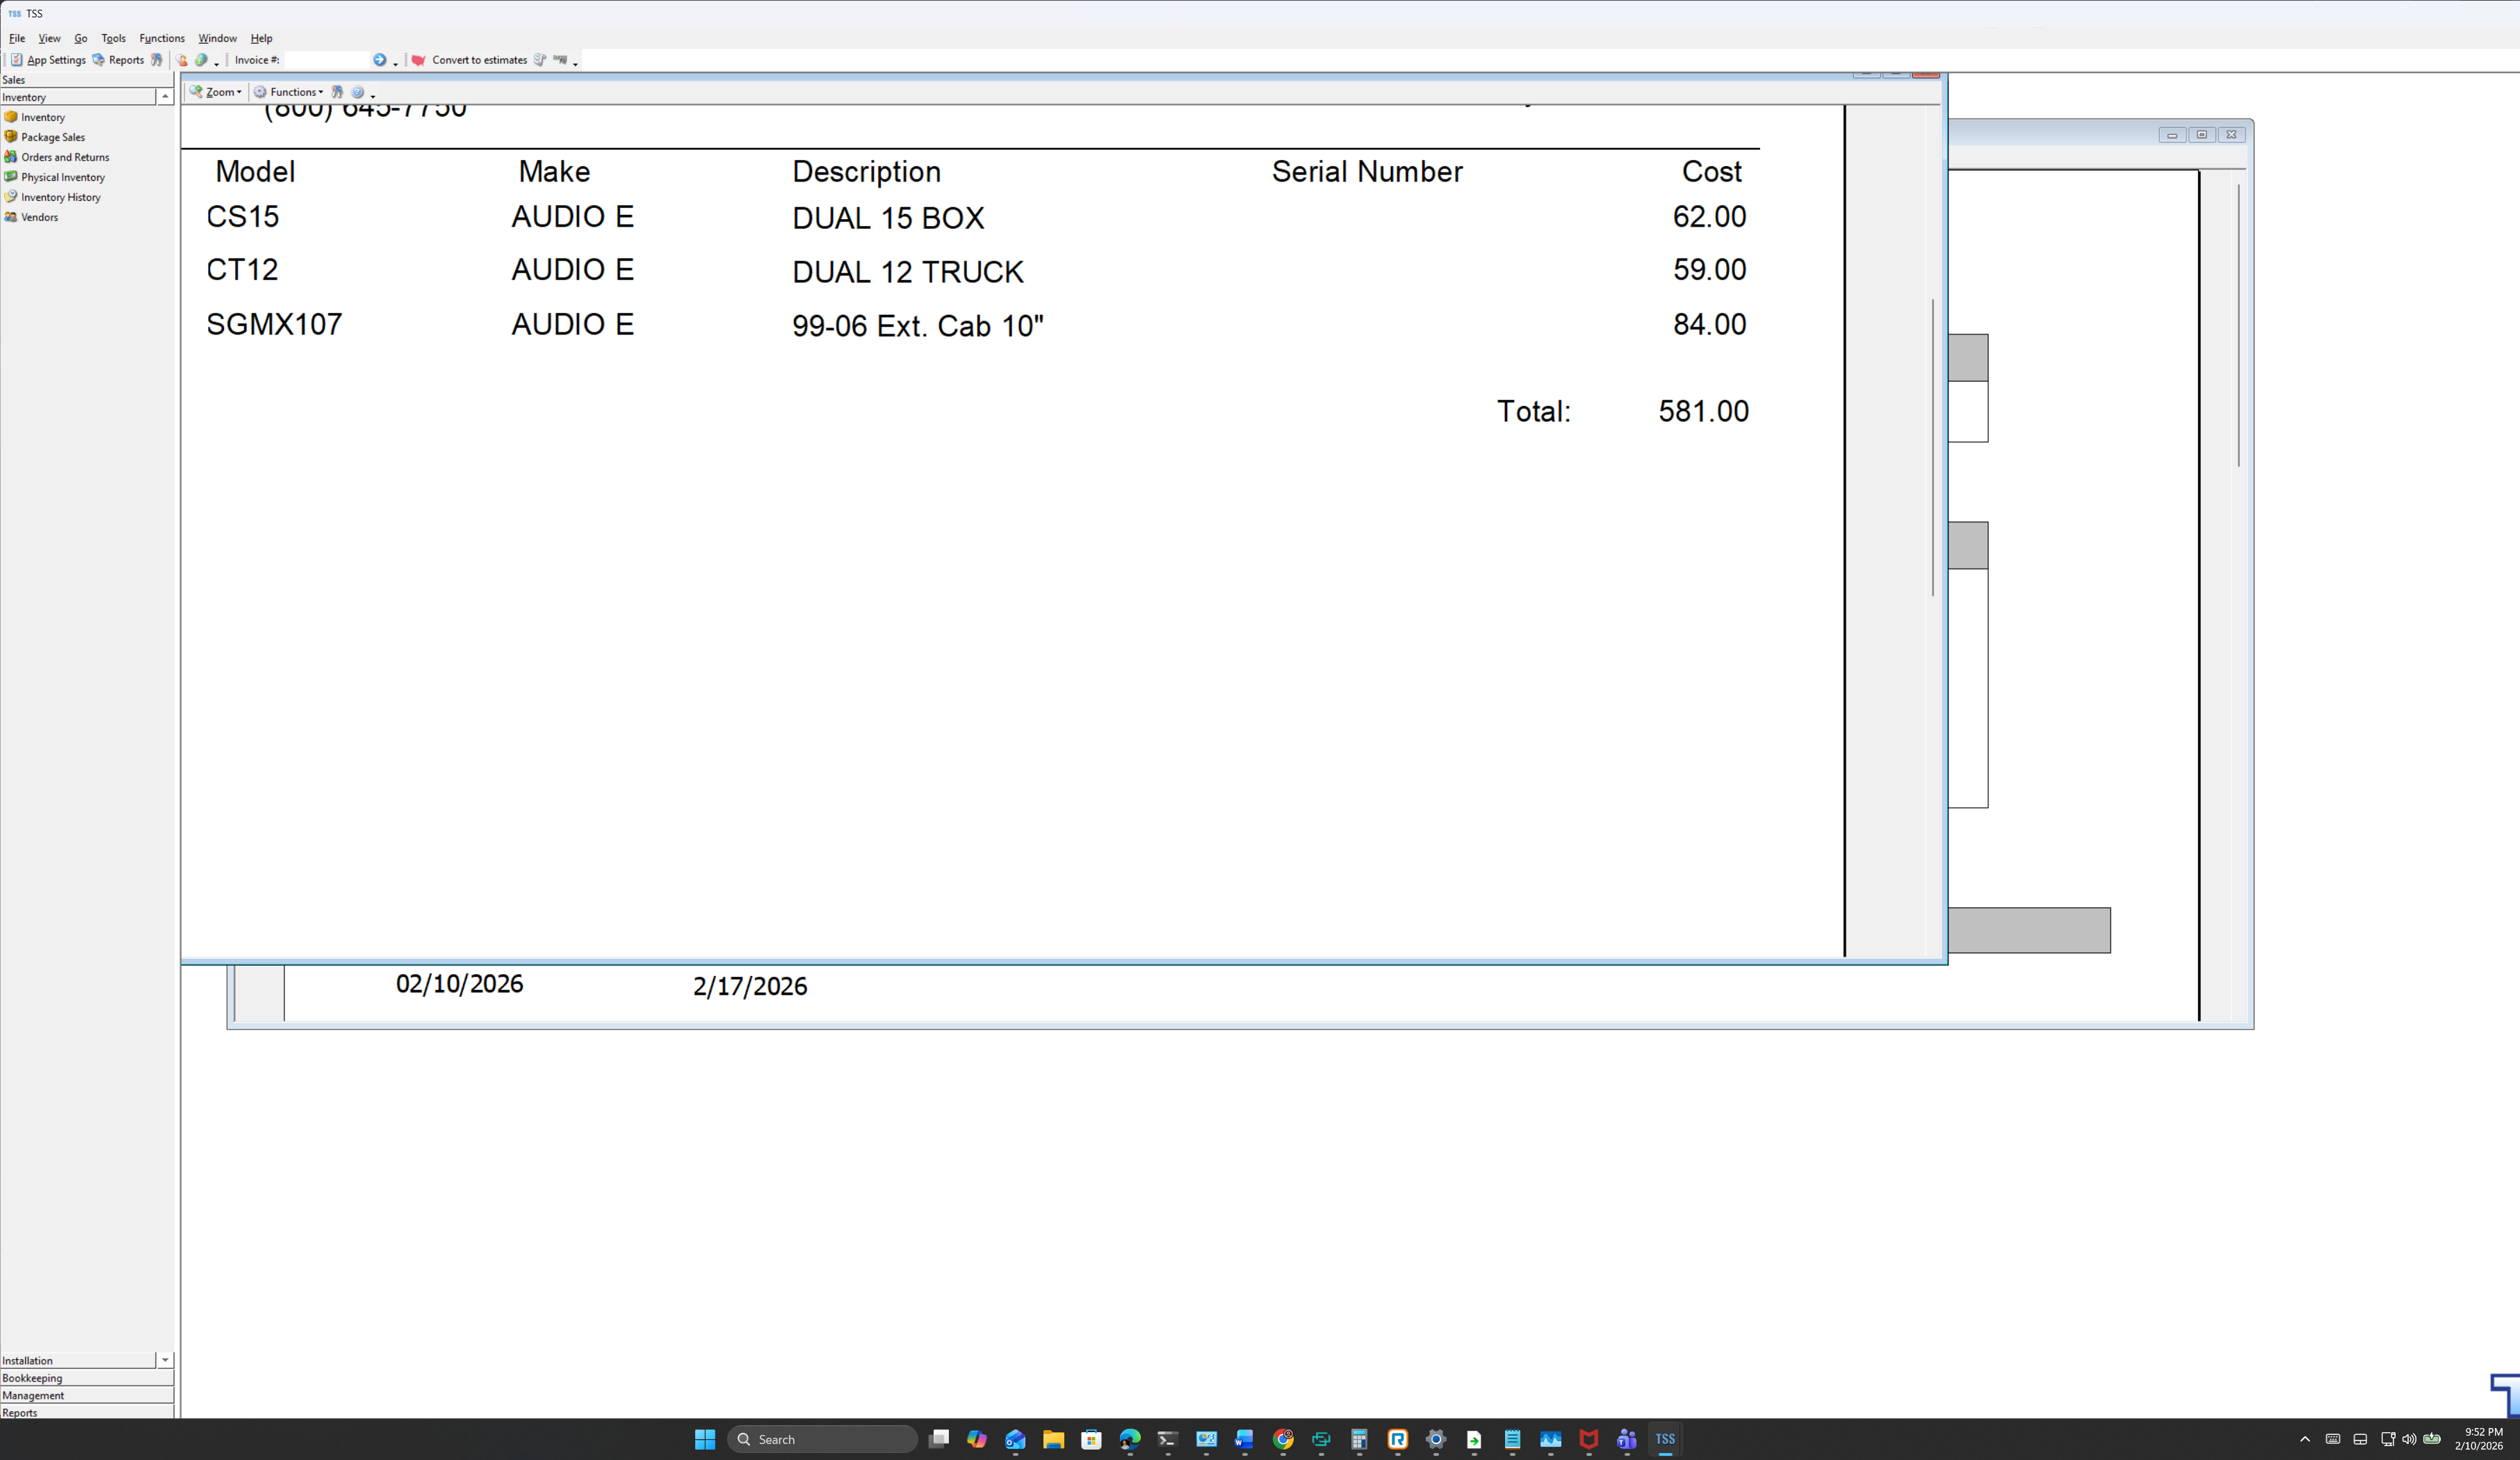Open Vendors from the sidebar
This screenshot has width=2520, height=1460.
coord(39,217)
